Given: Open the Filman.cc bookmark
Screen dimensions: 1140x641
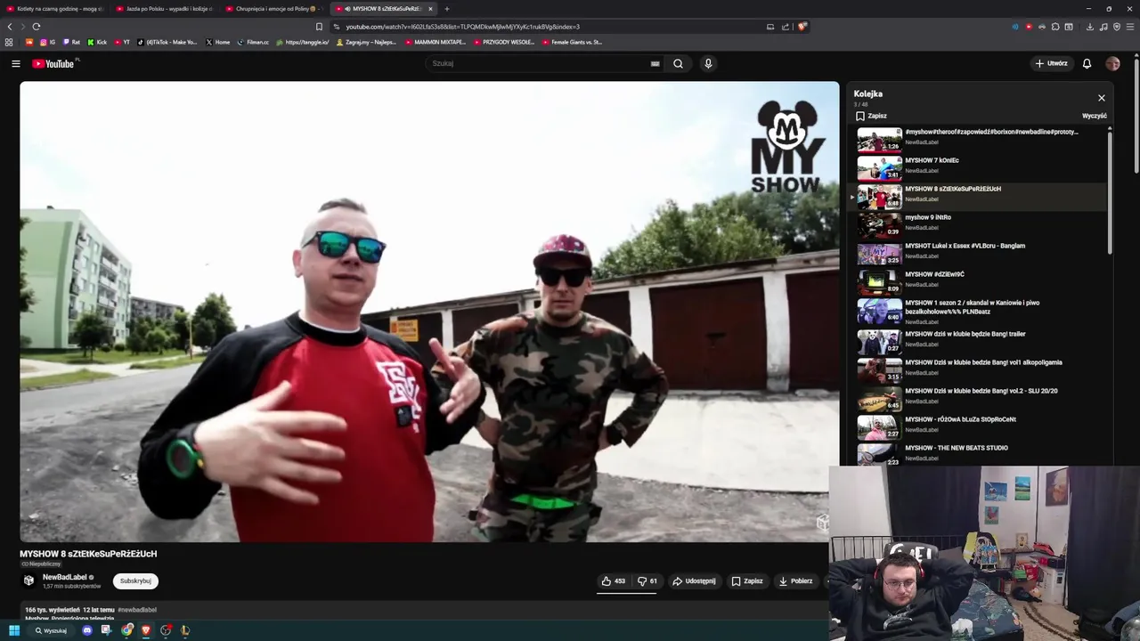Looking at the screenshot, I should point(253,42).
